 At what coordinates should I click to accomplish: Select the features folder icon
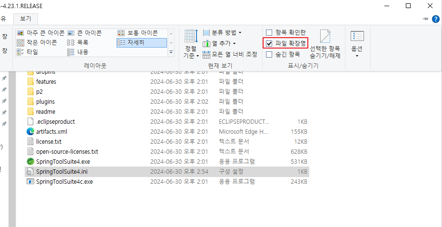point(30,82)
